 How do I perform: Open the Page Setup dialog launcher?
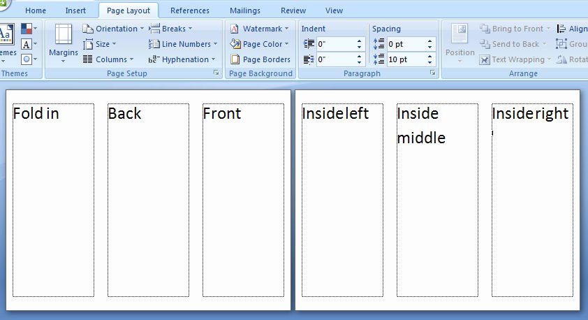click(216, 73)
